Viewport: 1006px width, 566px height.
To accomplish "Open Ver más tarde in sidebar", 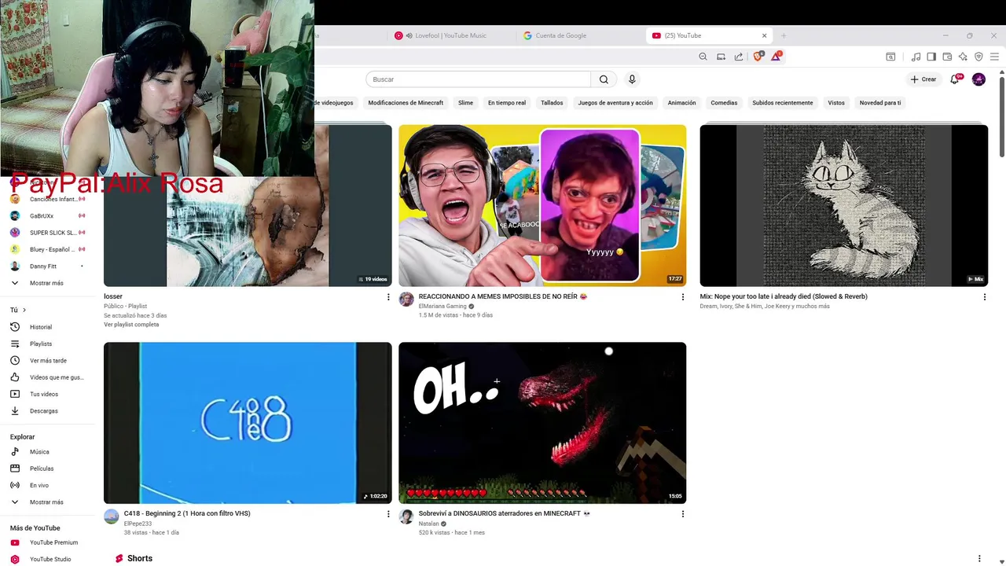I will pos(47,361).
